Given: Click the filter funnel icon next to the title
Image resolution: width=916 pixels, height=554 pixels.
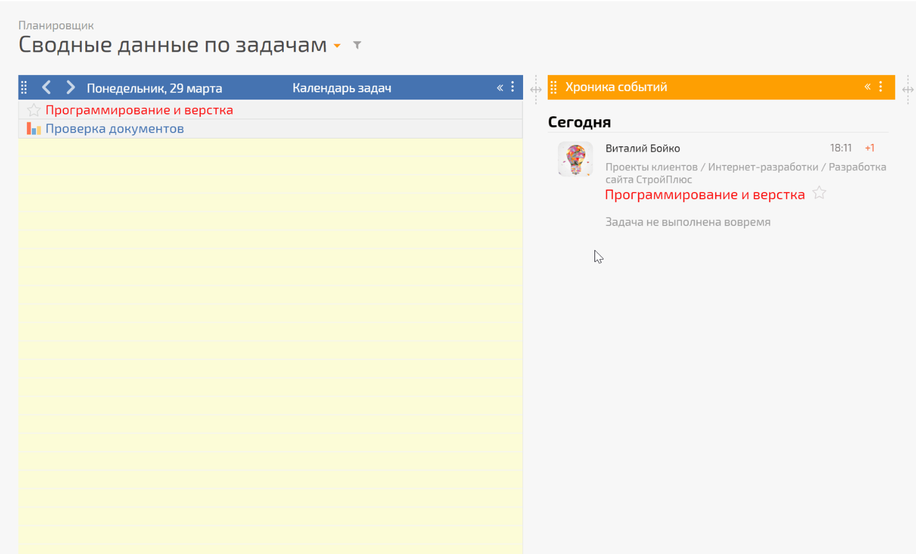Looking at the screenshot, I should click(x=357, y=45).
